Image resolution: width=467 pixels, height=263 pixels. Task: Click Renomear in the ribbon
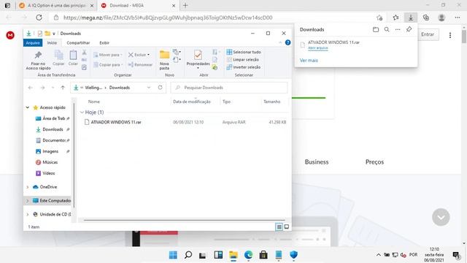point(140,64)
